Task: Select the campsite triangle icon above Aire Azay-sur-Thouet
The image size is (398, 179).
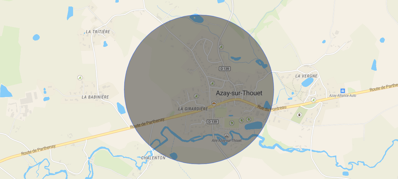Action: [x=226, y=135]
